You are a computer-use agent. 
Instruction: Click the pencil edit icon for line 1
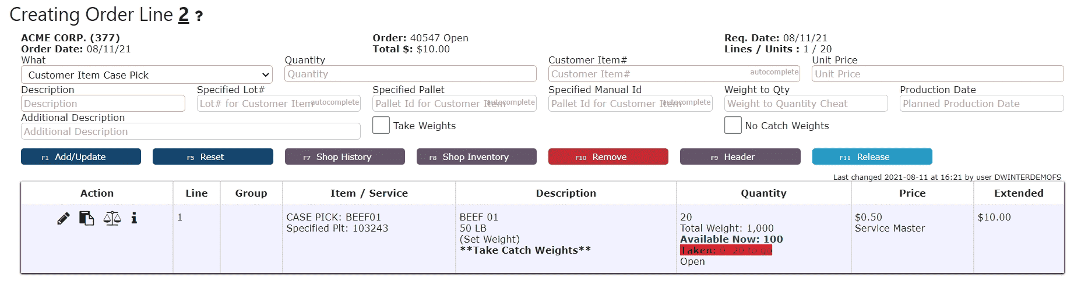(64, 218)
